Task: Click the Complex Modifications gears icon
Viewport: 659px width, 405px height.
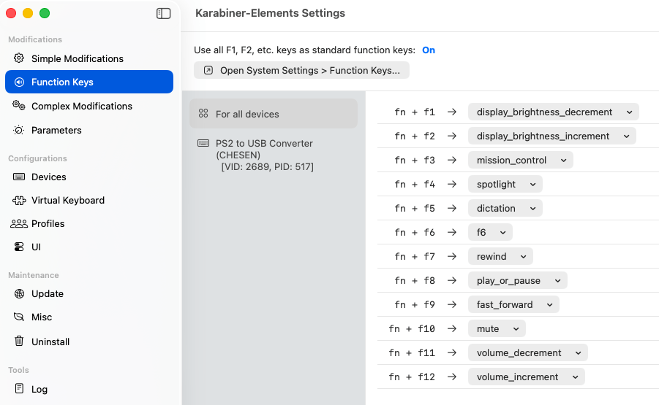Action: point(19,106)
